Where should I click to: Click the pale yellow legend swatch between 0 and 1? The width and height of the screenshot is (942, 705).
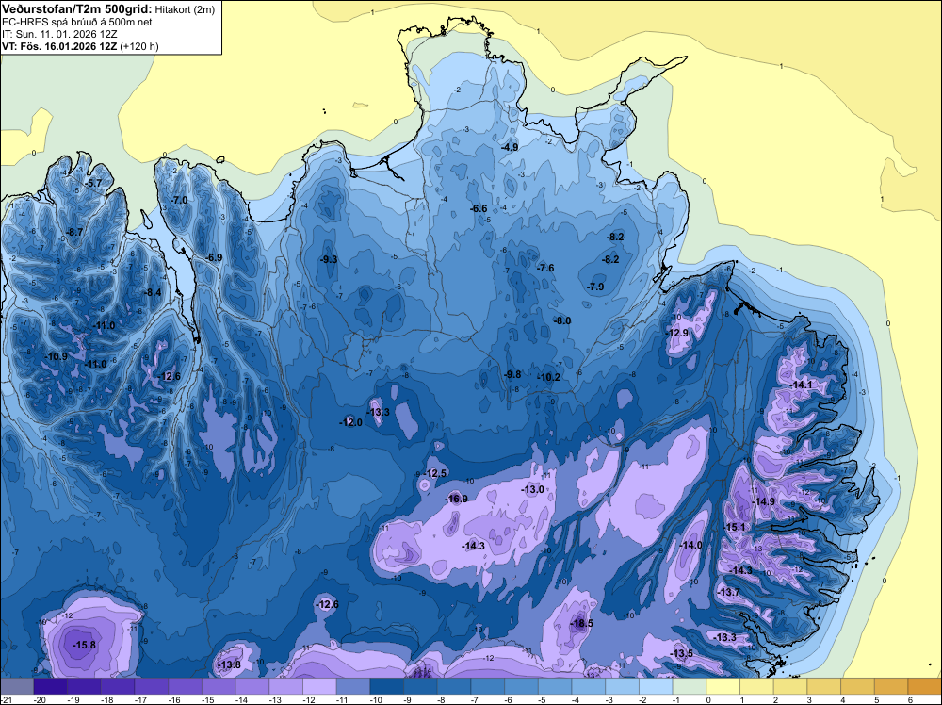coord(723,686)
